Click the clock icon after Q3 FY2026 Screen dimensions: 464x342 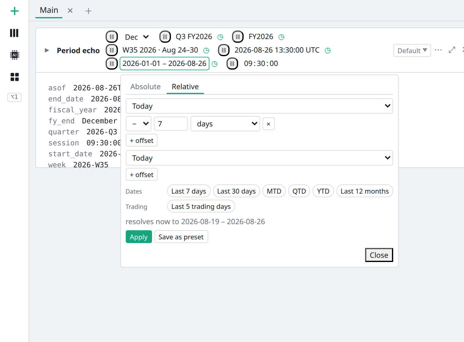pos(220,37)
